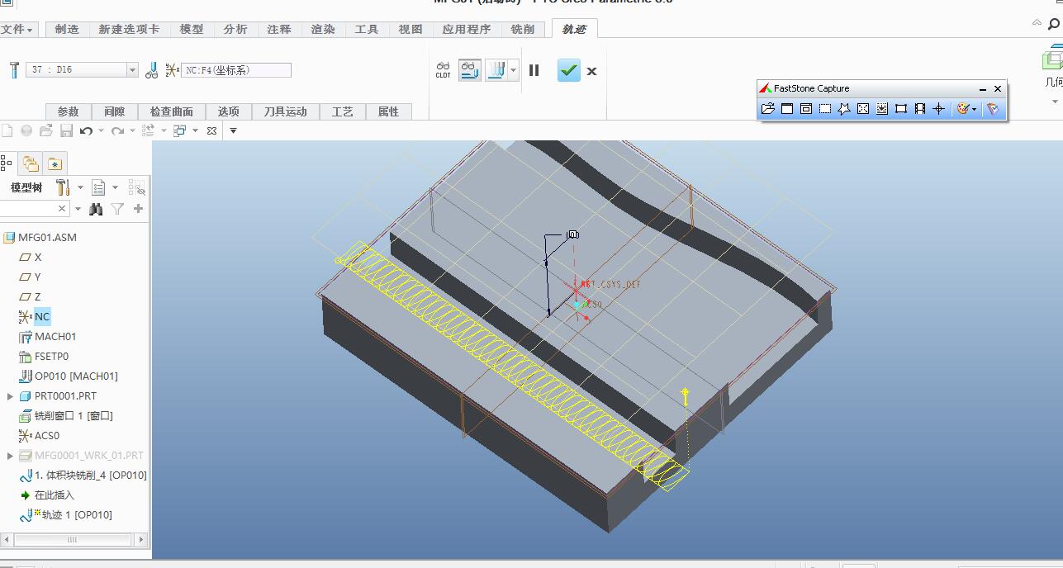This screenshot has width=1063, height=568.
Task: Click FastStone capture freehand region icon
Action: (843, 108)
